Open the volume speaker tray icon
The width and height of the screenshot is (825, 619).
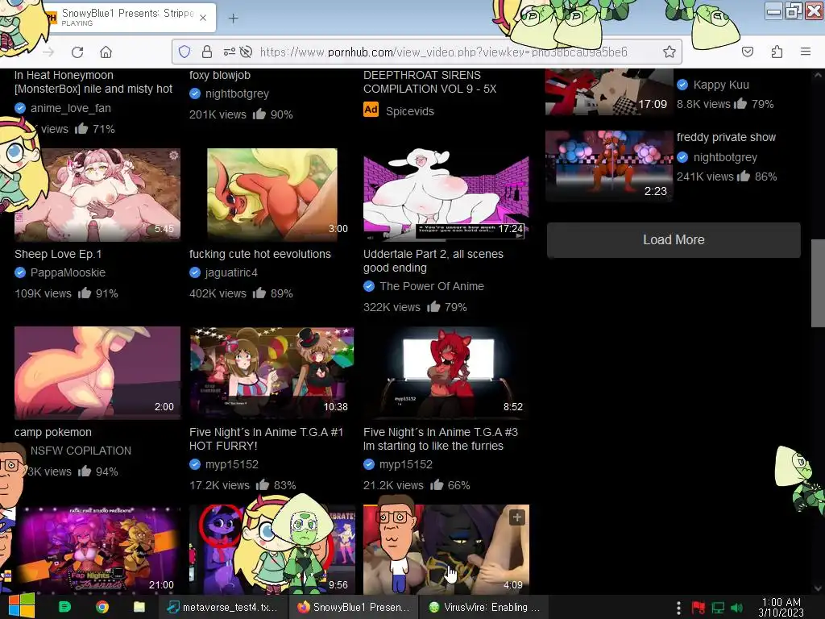pos(737,608)
